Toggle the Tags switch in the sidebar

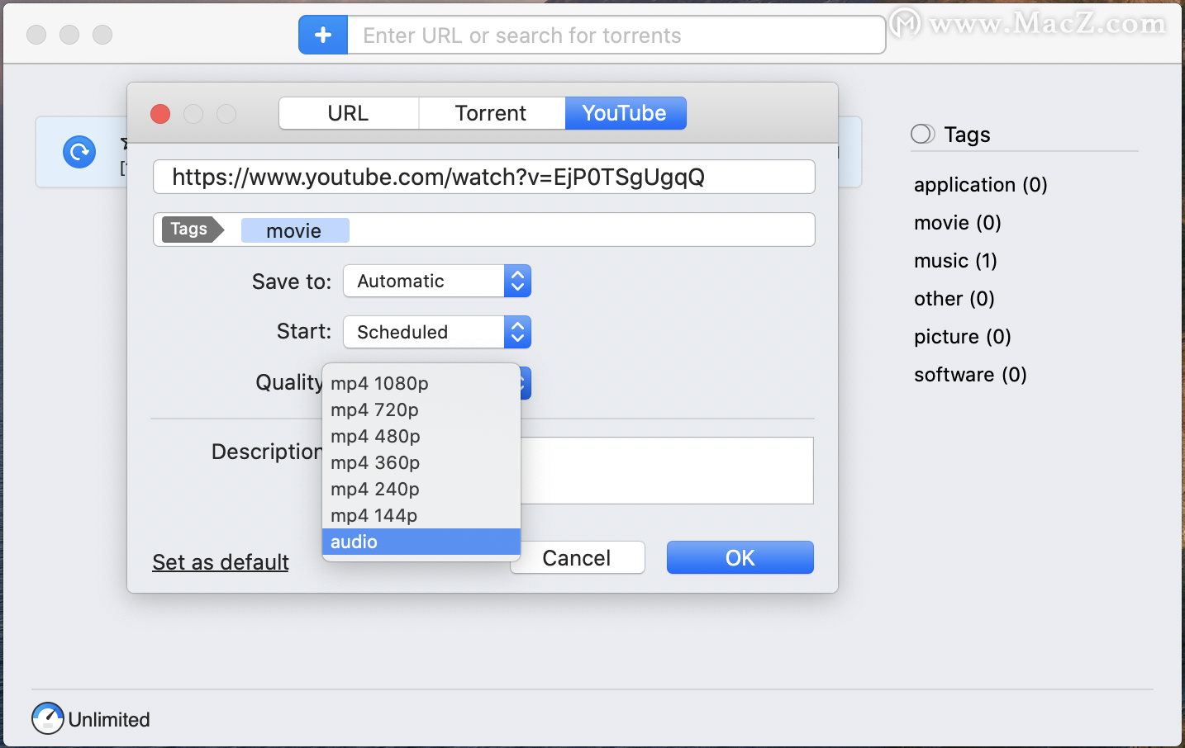click(x=922, y=134)
